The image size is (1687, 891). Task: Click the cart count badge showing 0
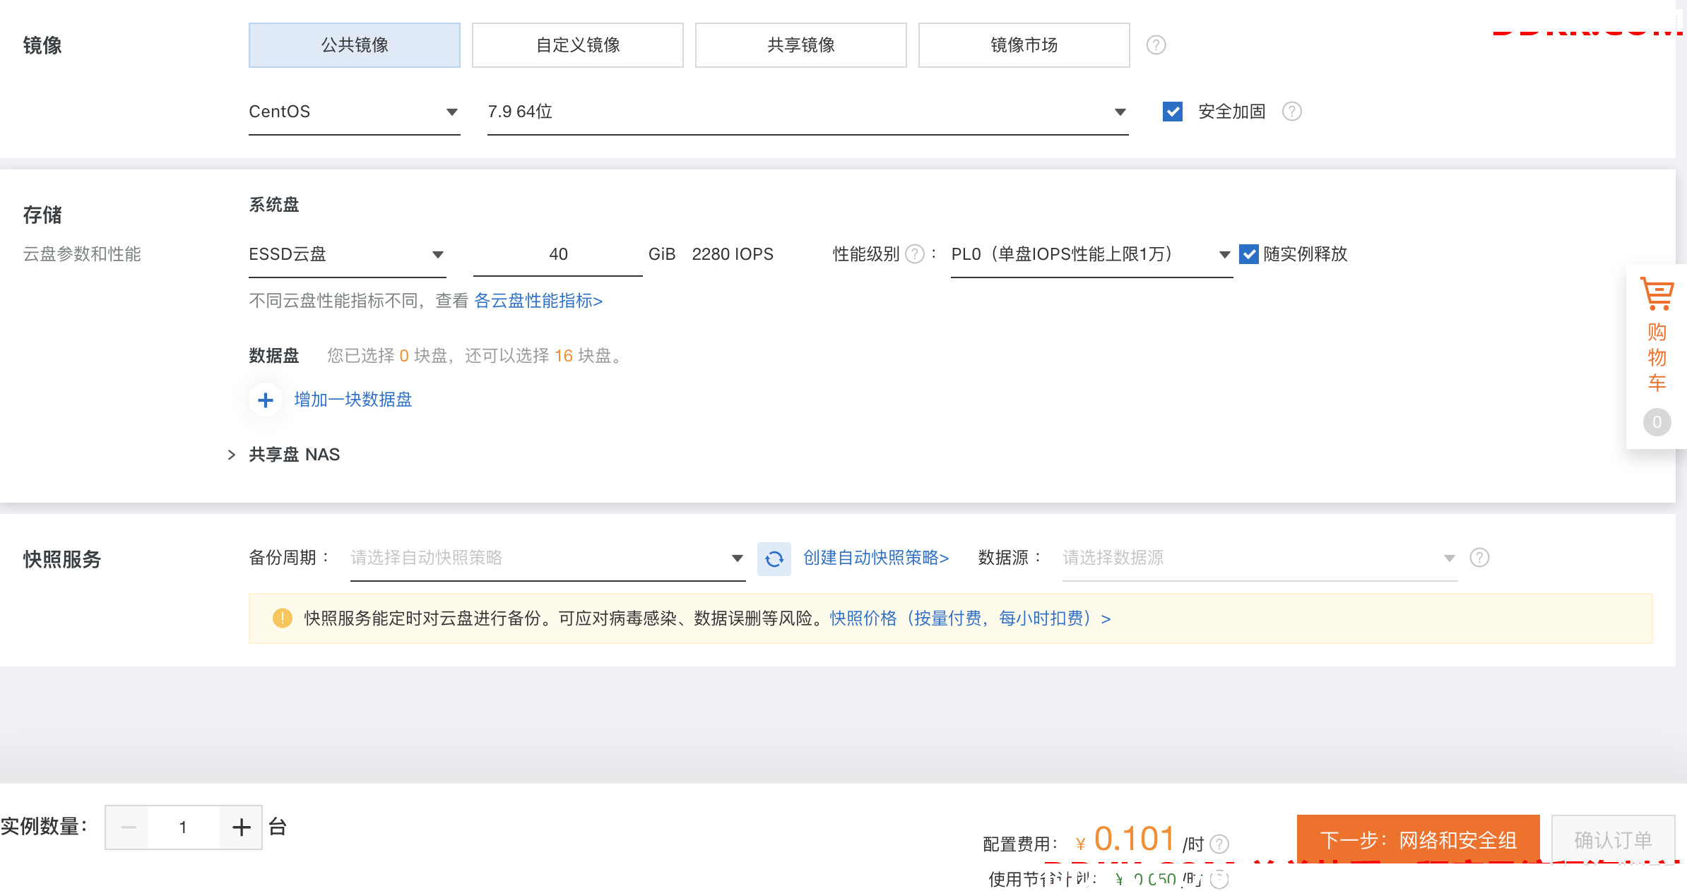(1657, 422)
